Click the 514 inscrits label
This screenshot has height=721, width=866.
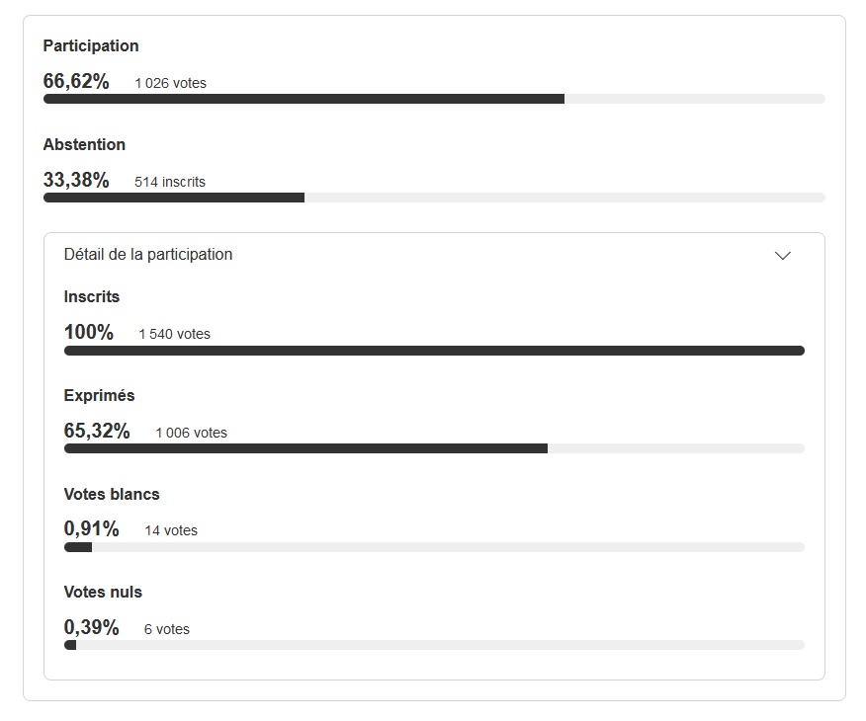tap(170, 182)
